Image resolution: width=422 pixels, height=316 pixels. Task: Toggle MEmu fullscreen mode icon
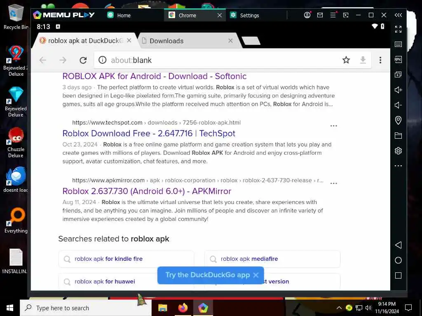click(x=398, y=29)
